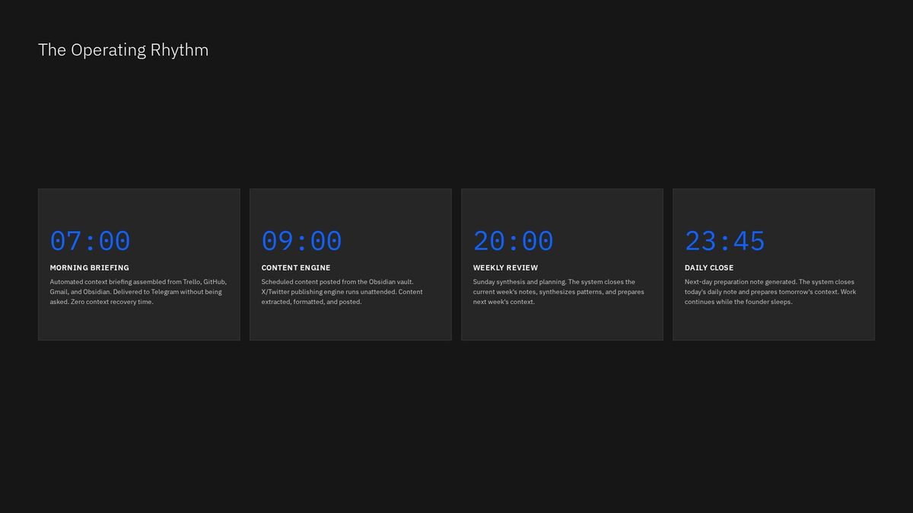Image resolution: width=913 pixels, height=513 pixels.
Task: Click the Sunday synthesis and planning line
Action: [x=554, y=282]
